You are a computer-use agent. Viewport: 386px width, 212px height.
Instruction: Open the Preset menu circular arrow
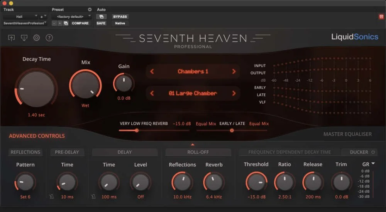90,10
